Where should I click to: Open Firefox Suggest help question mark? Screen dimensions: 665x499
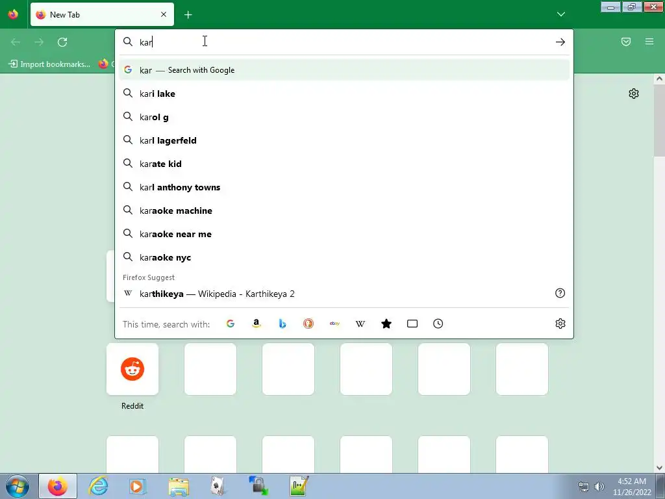560,293
